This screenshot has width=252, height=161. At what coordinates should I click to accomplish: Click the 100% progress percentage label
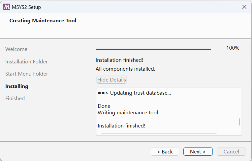[233, 48]
